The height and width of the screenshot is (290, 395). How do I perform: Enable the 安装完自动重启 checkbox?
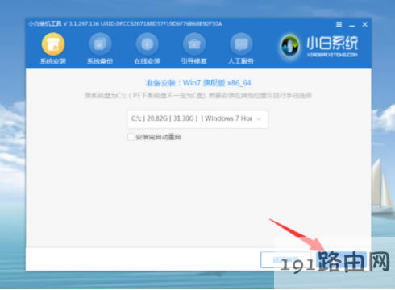click(131, 137)
